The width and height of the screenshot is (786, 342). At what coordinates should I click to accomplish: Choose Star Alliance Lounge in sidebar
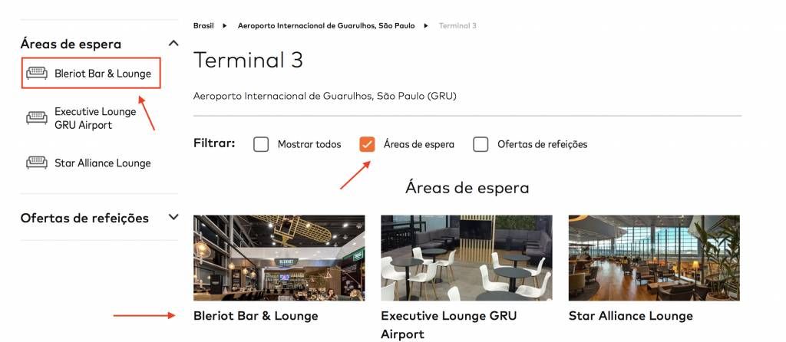tap(103, 163)
